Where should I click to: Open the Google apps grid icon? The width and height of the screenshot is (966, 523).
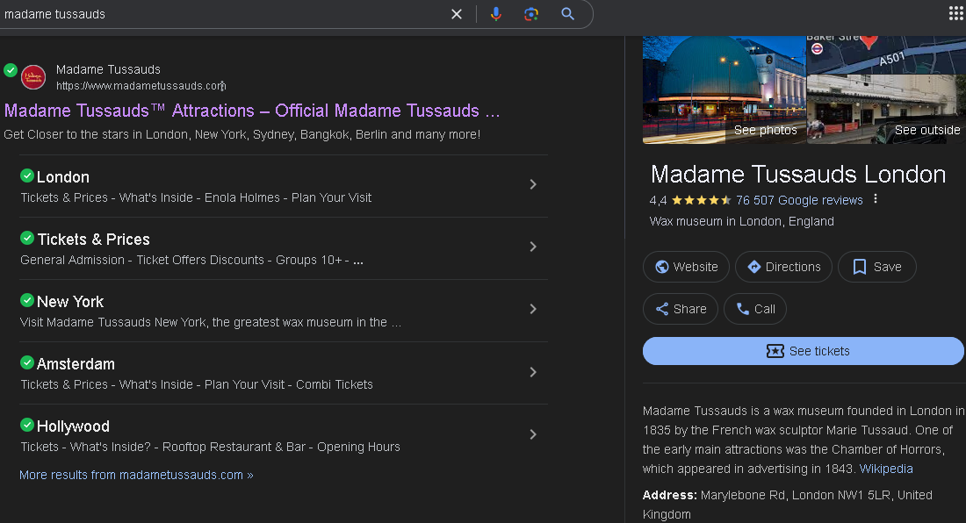[956, 13]
